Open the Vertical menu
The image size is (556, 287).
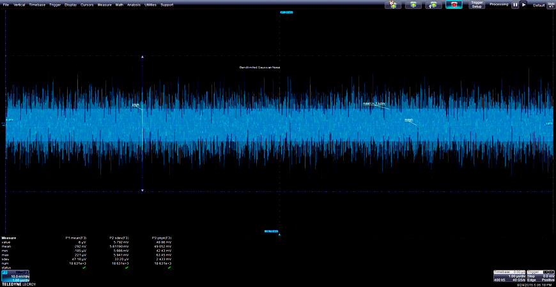(x=20, y=5)
